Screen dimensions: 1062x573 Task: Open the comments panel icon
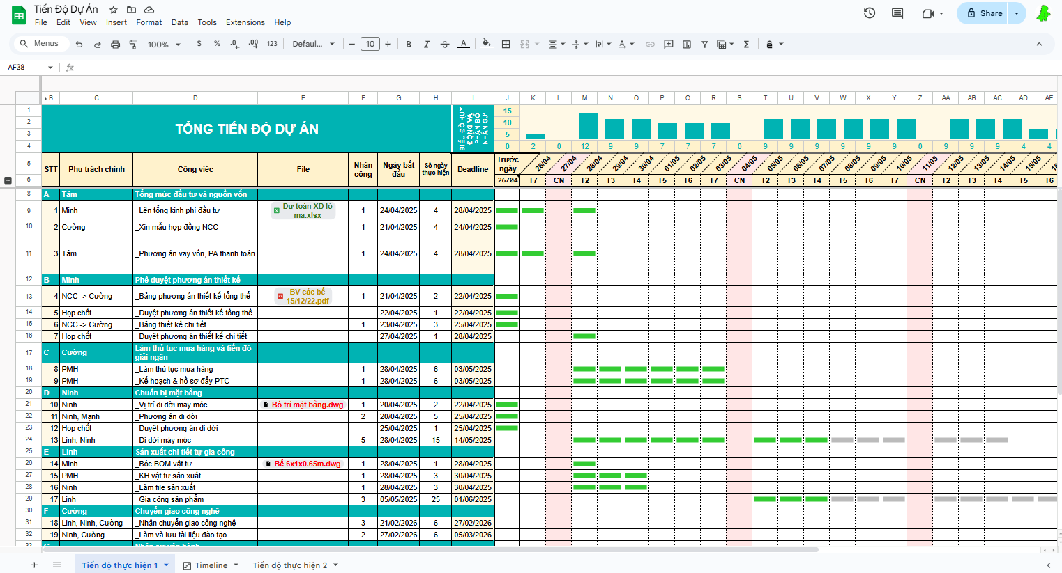click(897, 13)
